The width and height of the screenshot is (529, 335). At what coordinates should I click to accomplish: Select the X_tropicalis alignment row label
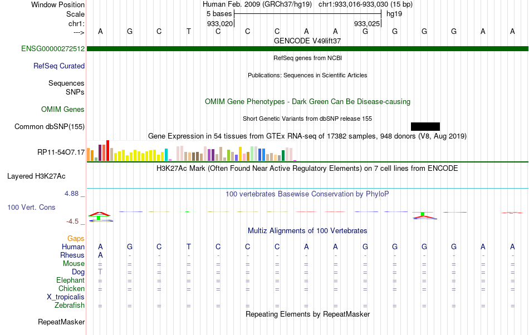pos(66,297)
